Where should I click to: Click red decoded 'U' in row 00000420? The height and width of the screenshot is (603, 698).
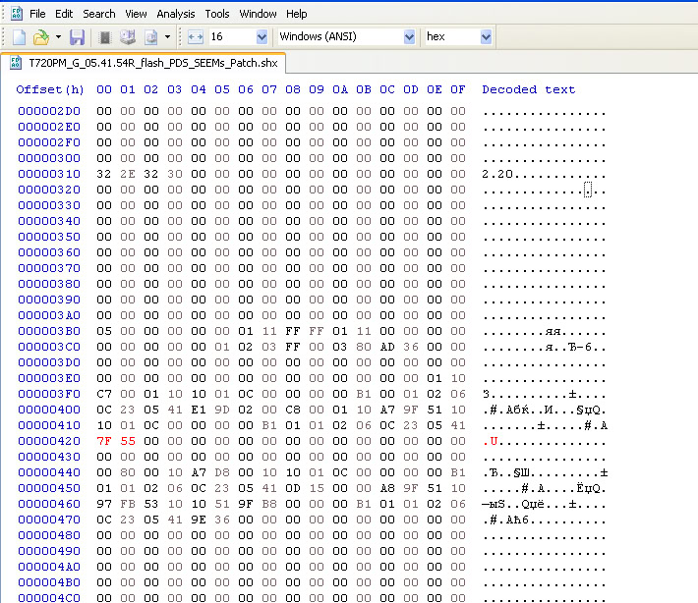pyautogui.click(x=494, y=441)
